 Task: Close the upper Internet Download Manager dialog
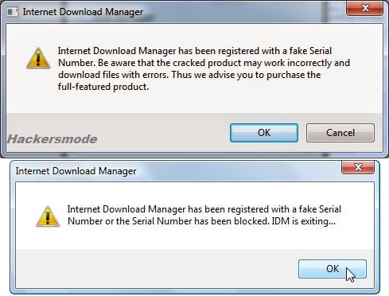point(364,8)
